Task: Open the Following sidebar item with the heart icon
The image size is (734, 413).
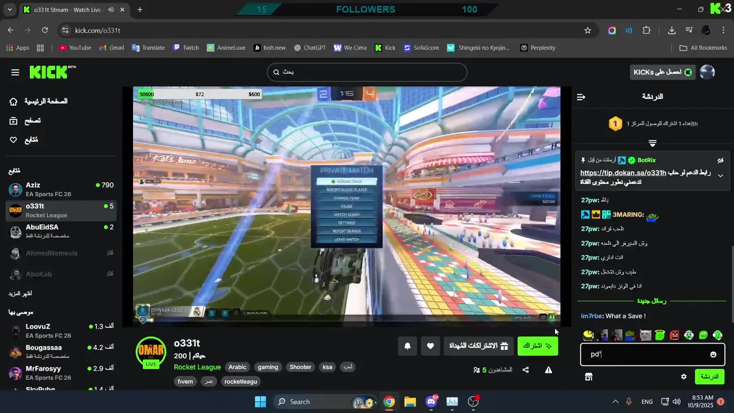Action: [24, 140]
